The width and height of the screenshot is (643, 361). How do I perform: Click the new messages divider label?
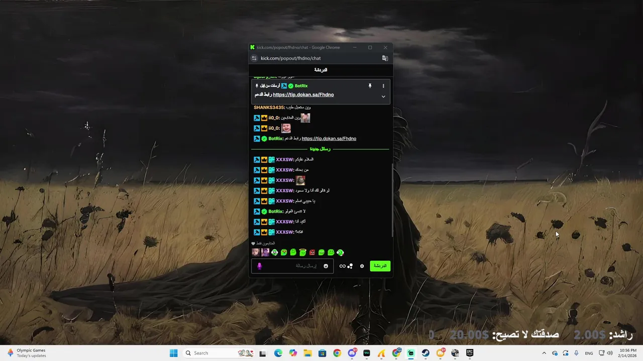point(320,149)
